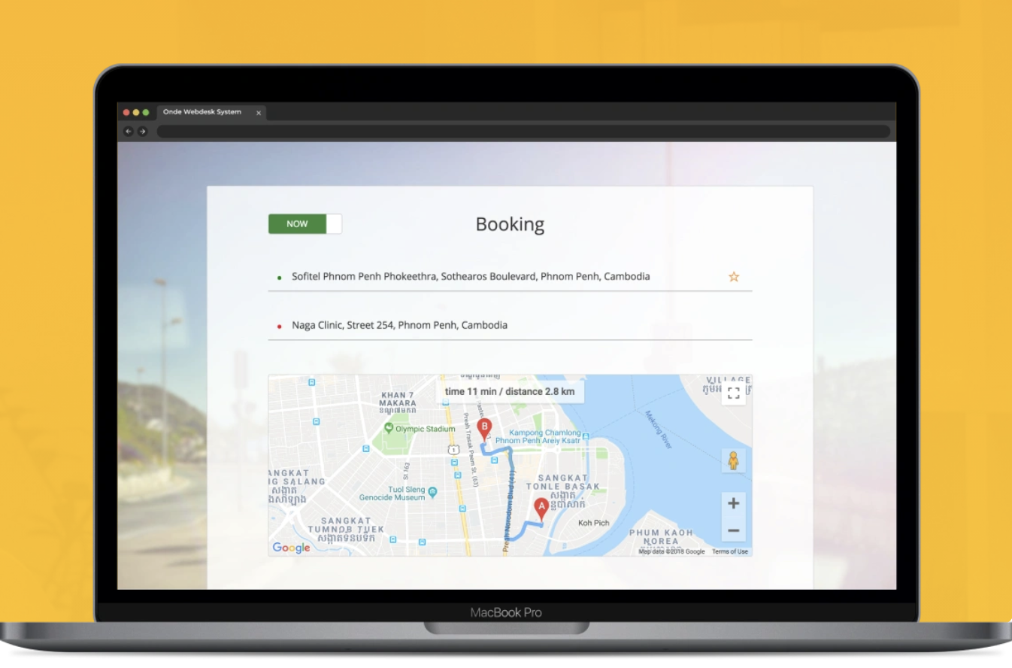Focus the browser address bar
The width and height of the screenshot is (1012, 668).
[x=523, y=132]
